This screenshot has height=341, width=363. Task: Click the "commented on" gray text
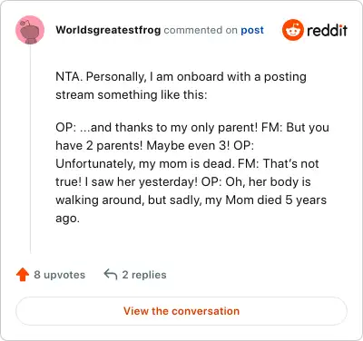[201, 30]
